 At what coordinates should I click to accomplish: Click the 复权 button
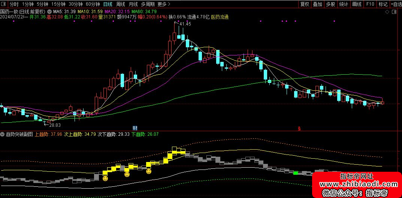(x=305, y=4)
